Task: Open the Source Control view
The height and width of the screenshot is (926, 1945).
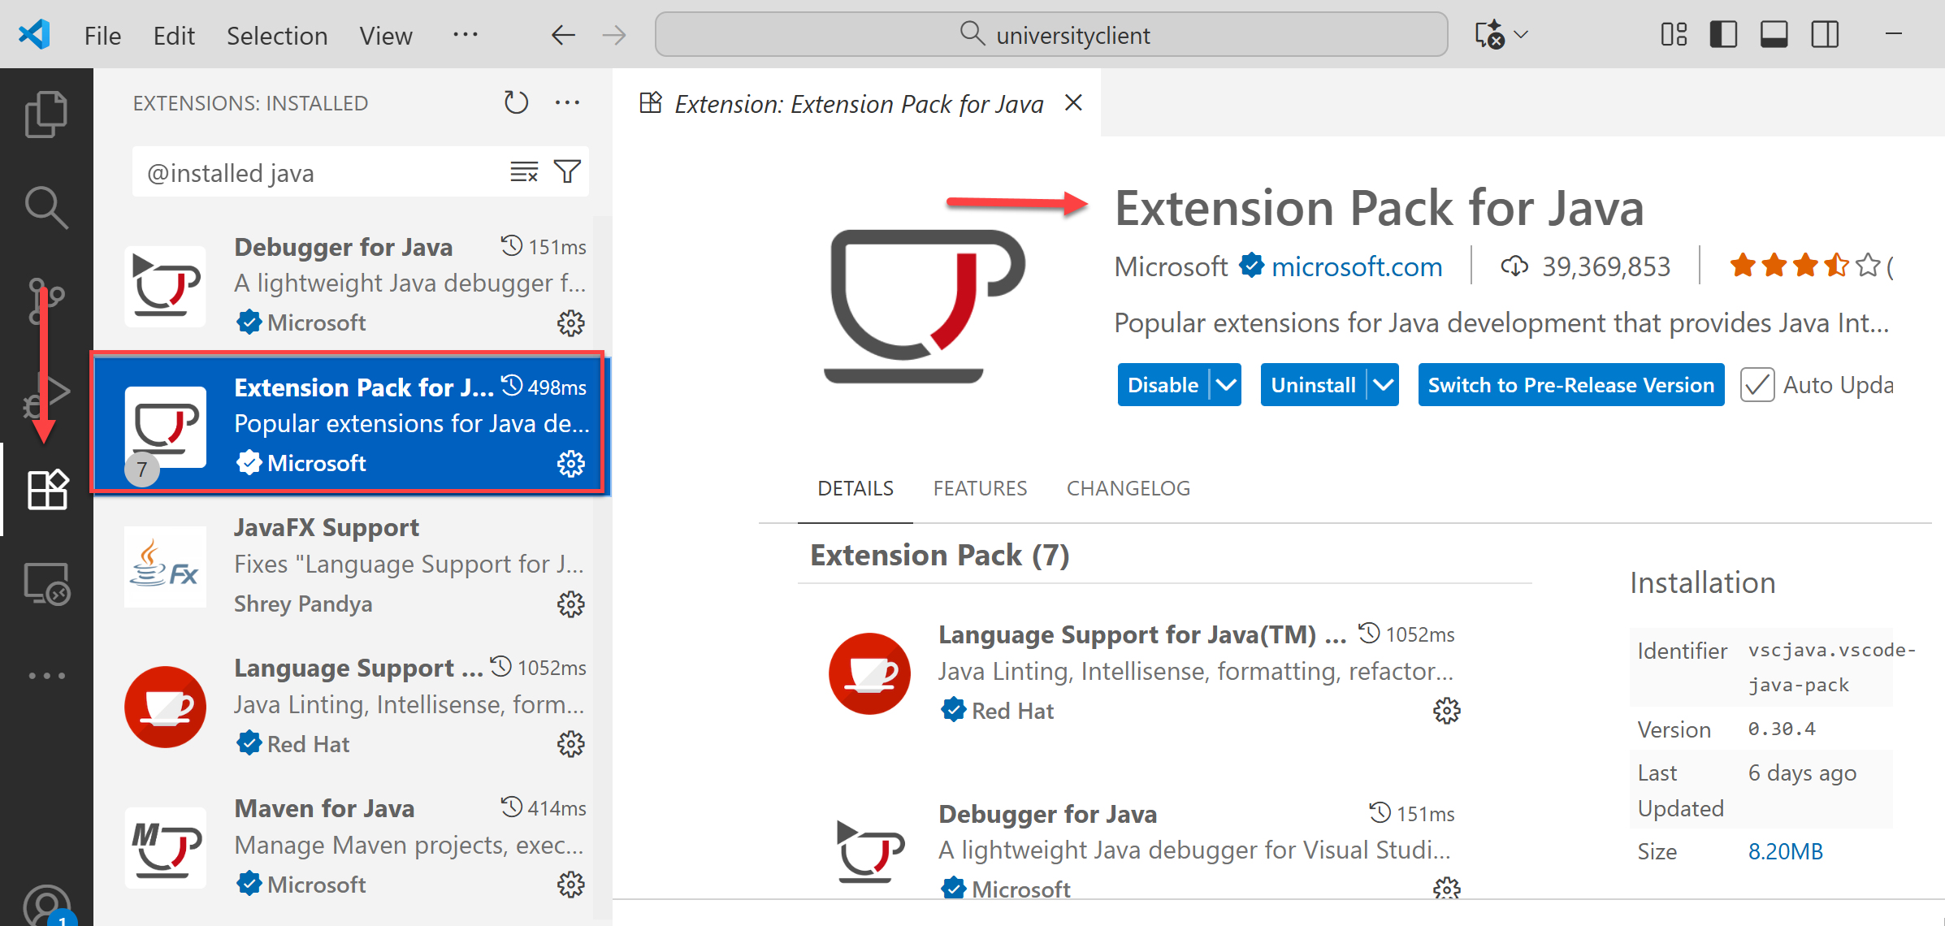Action: click(46, 299)
